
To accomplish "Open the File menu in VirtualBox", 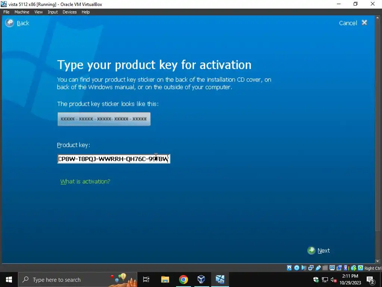I will pos(6,12).
